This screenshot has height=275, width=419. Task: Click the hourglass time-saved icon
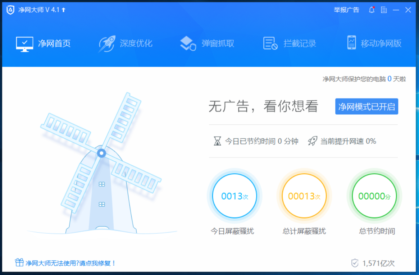218,141
